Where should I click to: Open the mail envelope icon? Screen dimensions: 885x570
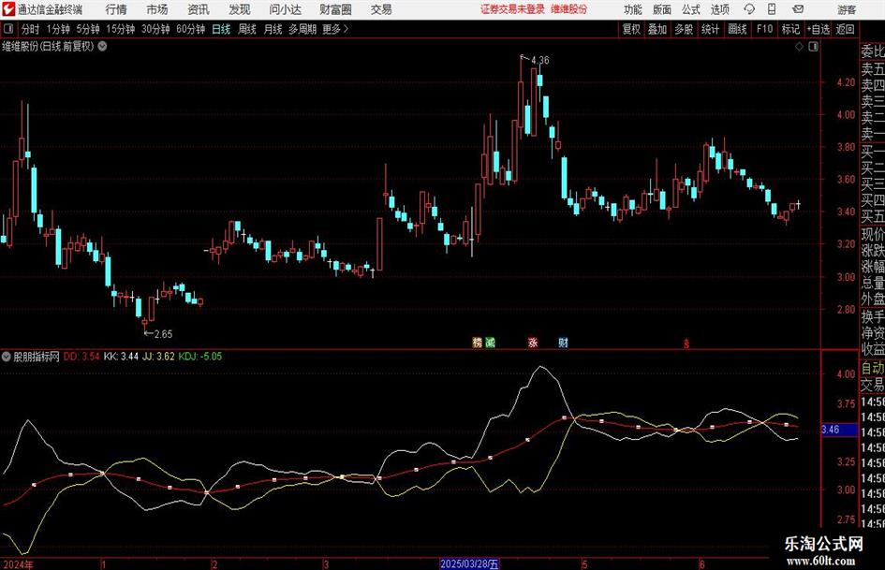(798, 9)
